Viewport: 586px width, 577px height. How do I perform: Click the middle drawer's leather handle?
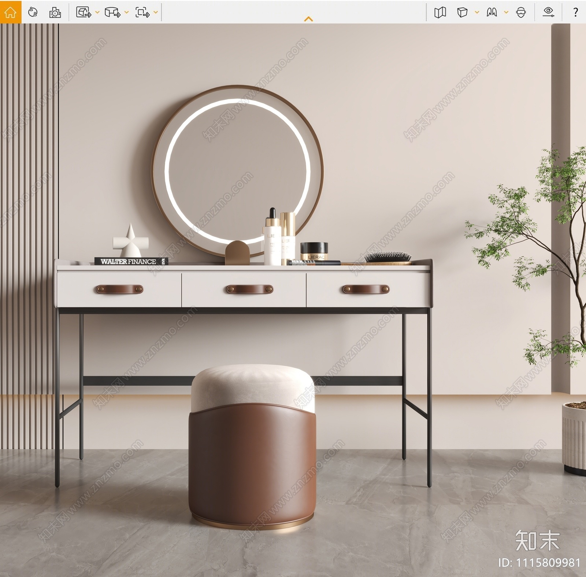coord(250,289)
